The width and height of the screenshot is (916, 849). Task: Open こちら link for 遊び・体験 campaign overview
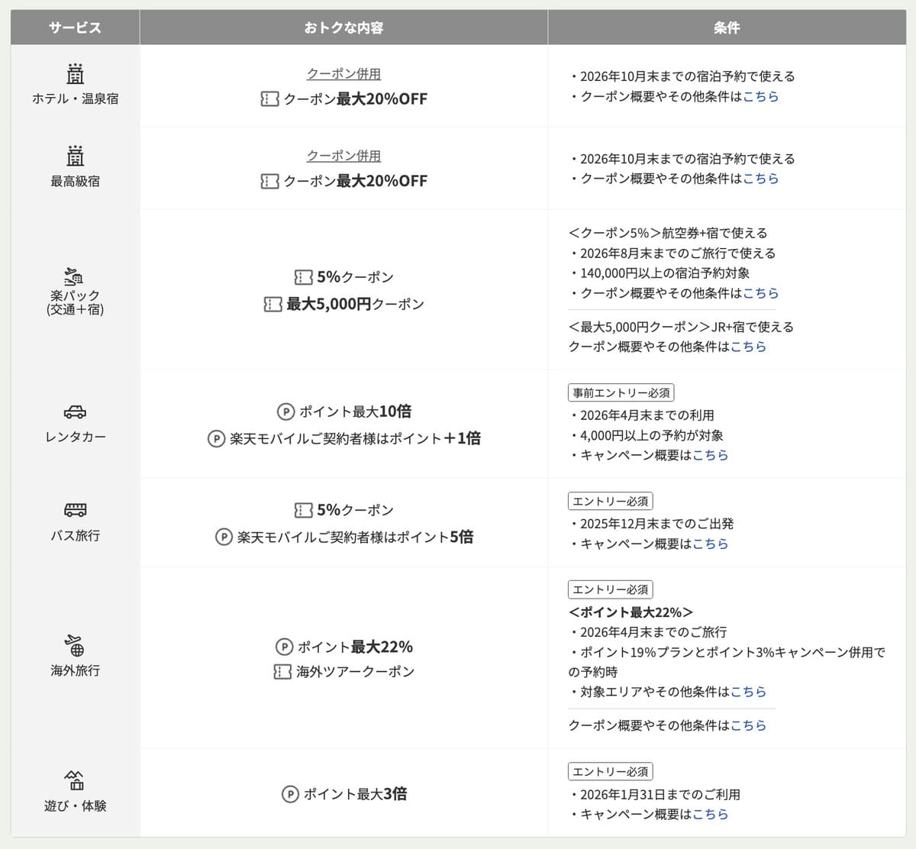tap(711, 814)
